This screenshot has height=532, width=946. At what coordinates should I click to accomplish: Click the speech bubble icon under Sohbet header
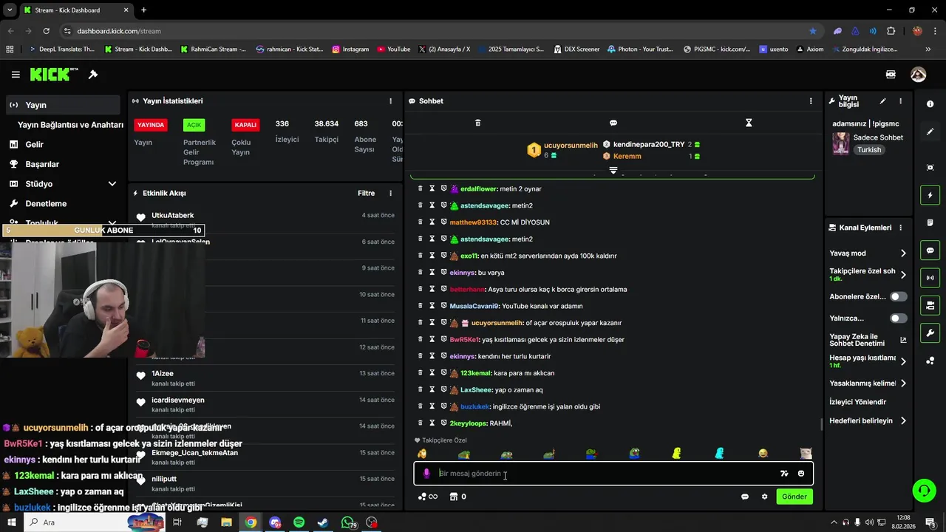[613, 123]
